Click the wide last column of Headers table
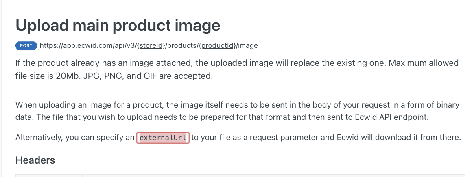Viewport: 472px width, 177px height. [x=292, y=175]
